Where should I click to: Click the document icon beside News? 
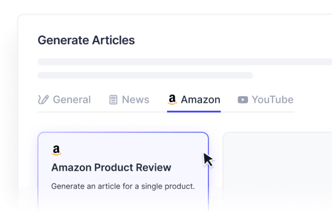click(x=113, y=100)
